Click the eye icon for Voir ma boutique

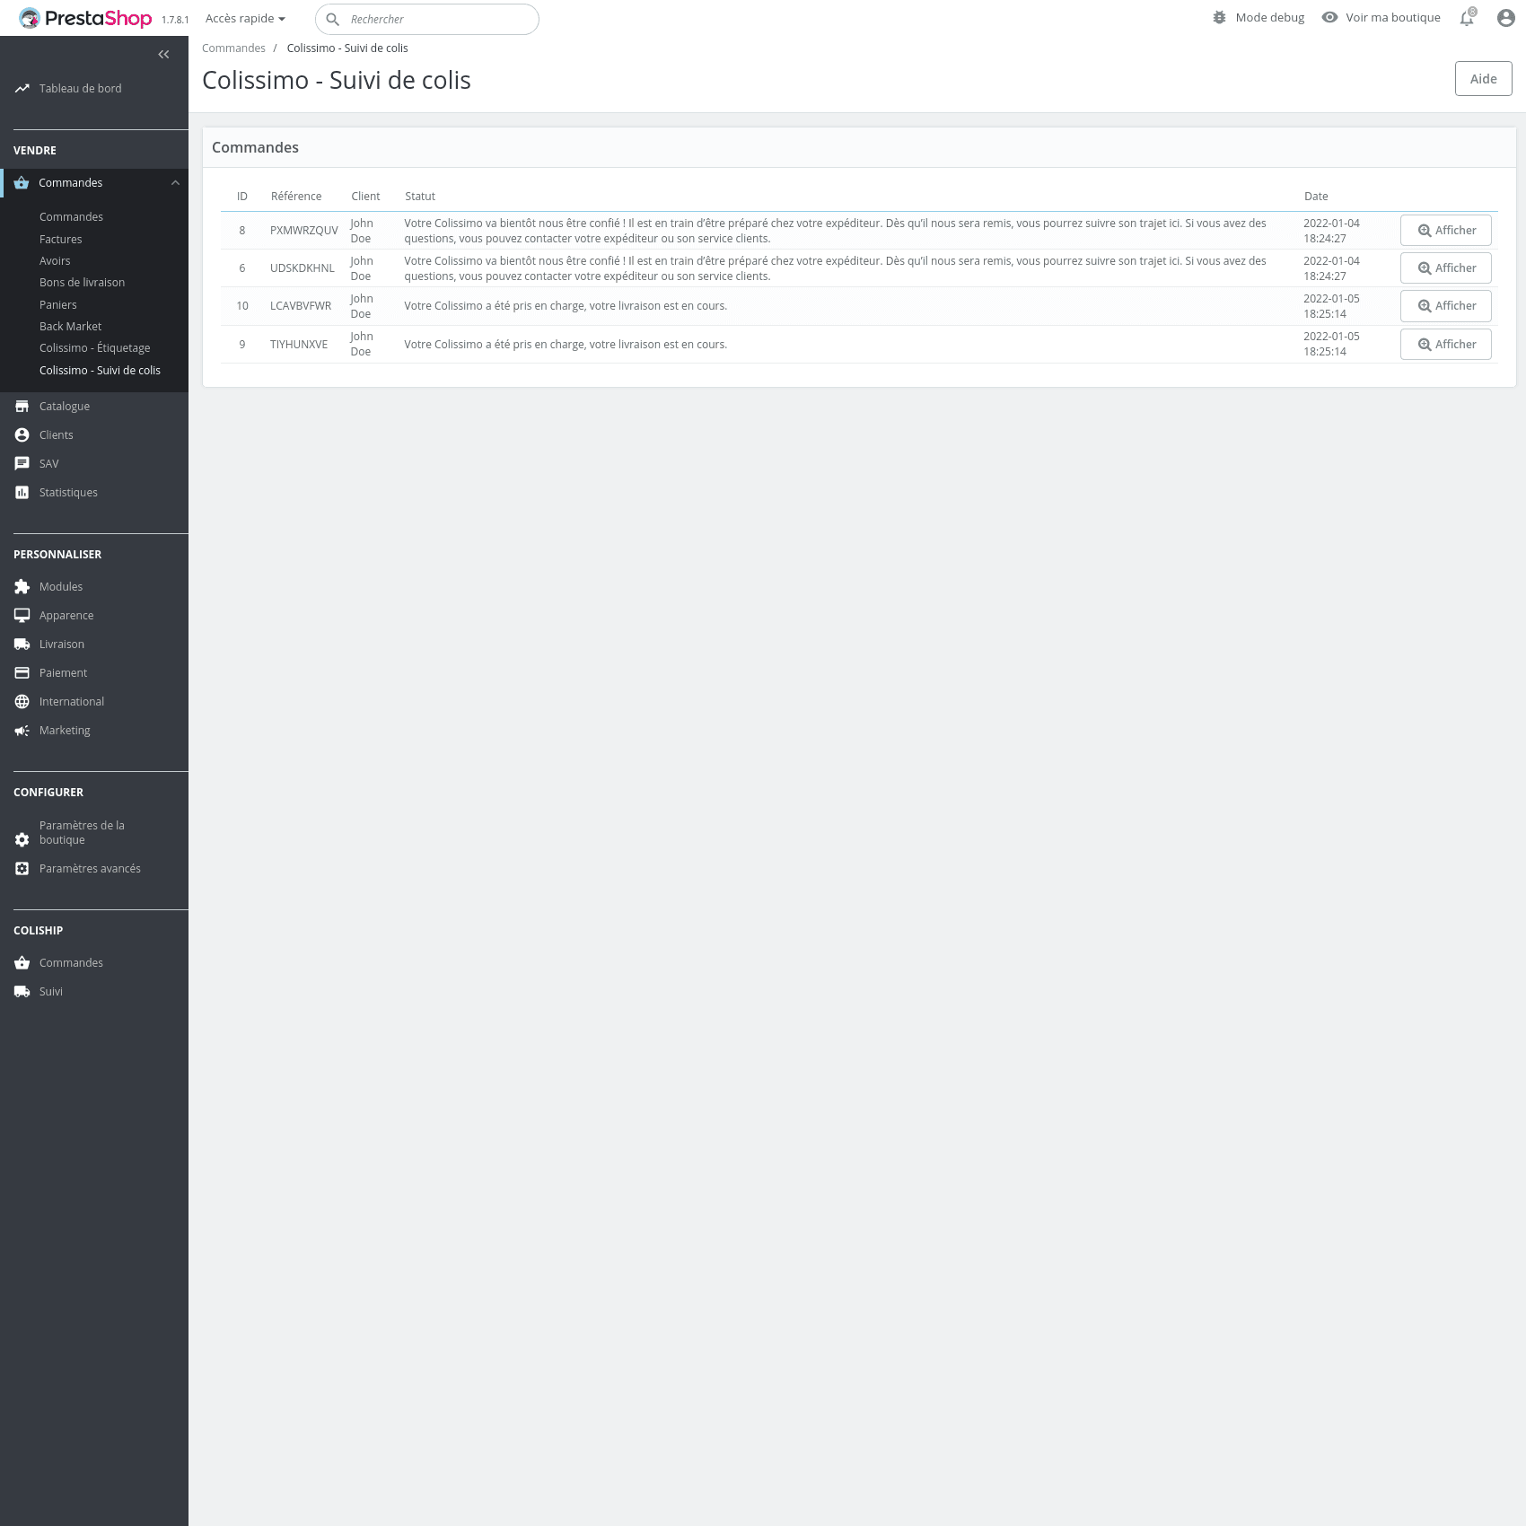[1329, 18]
